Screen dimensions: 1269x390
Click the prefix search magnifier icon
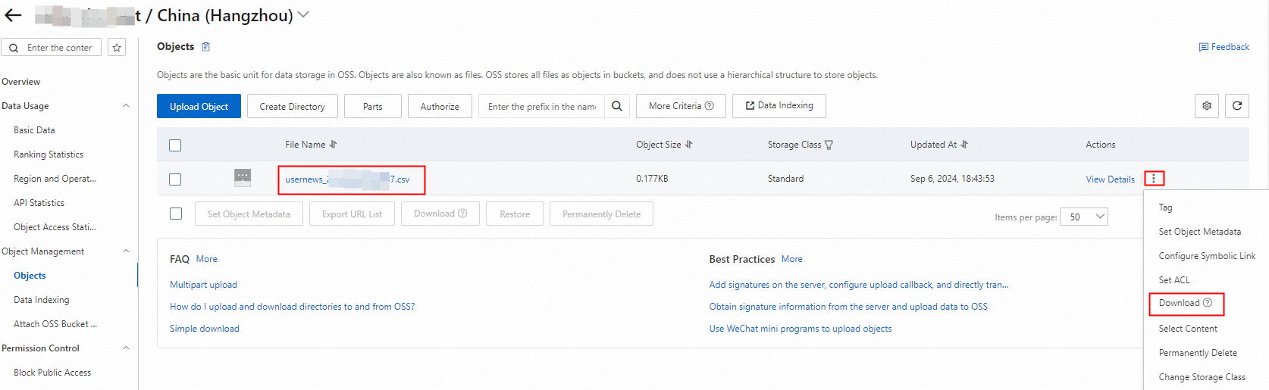point(617,106)
